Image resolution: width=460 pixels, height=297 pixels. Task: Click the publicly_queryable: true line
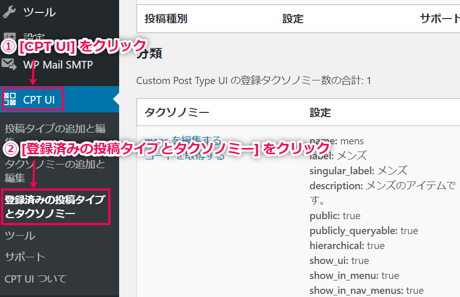click(364, 230)
